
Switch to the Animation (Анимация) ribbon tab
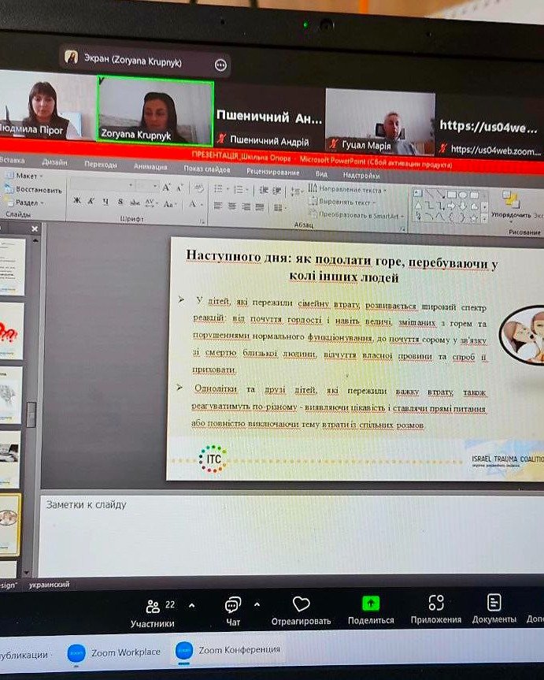click(x=150, y=166)
